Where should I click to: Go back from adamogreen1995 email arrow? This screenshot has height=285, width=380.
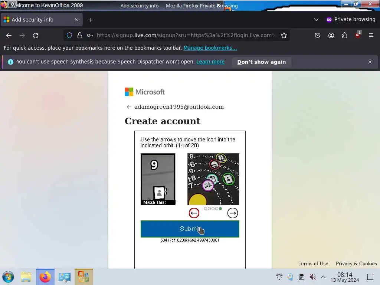click(129, 107)
